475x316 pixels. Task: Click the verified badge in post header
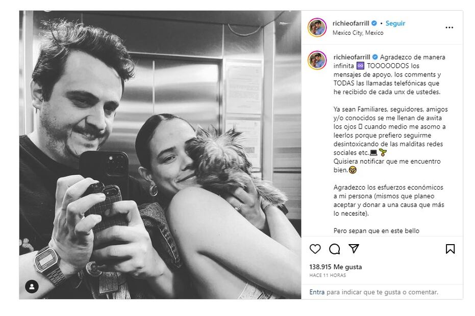pos(373,23)
